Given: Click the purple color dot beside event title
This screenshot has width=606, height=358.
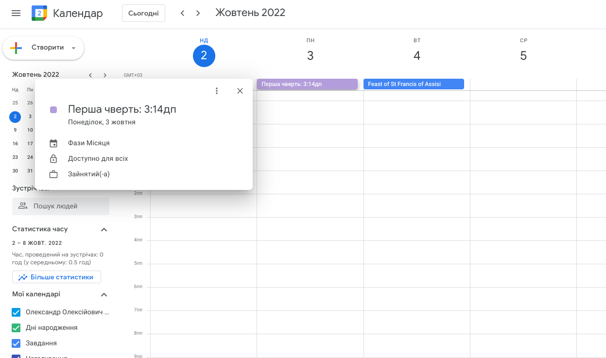Looking at the screenshot, I should coord(53,110).
